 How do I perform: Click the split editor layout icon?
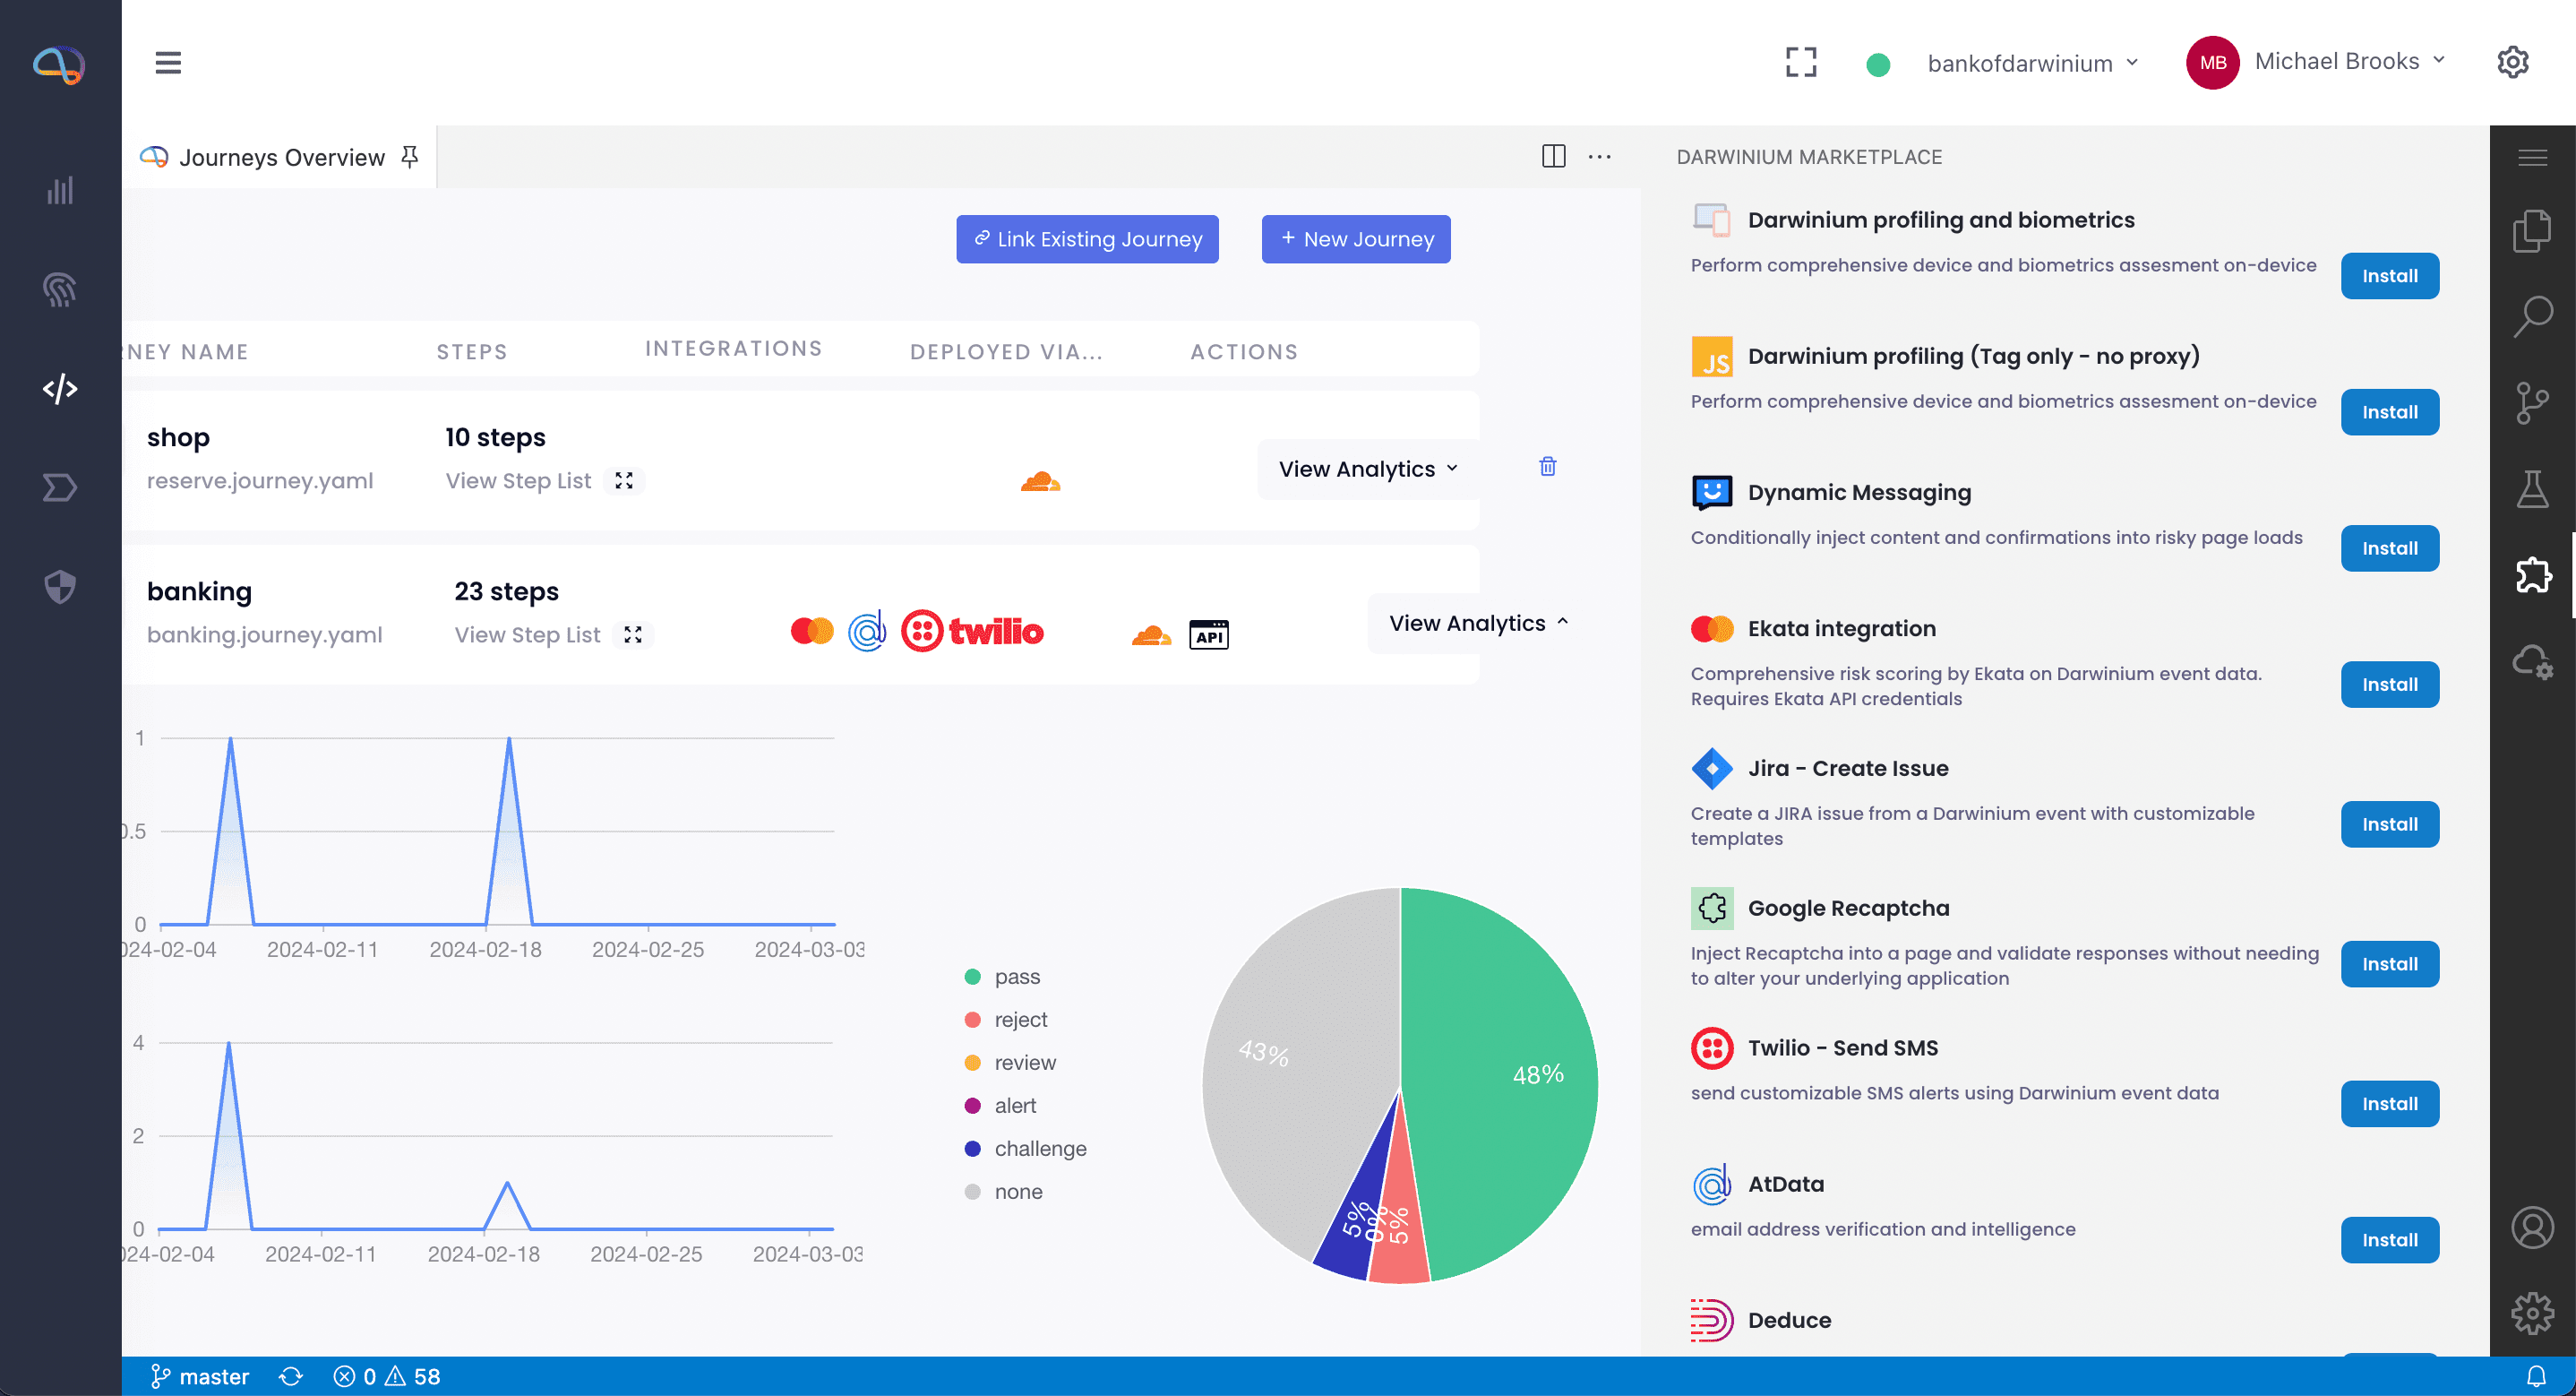point(1553,156)
